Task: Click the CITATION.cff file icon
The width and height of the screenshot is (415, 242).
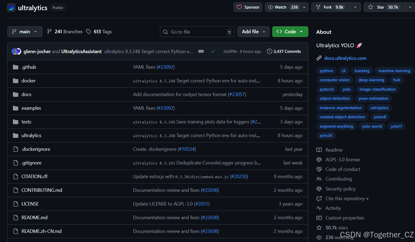Action: tap(16, 177)
